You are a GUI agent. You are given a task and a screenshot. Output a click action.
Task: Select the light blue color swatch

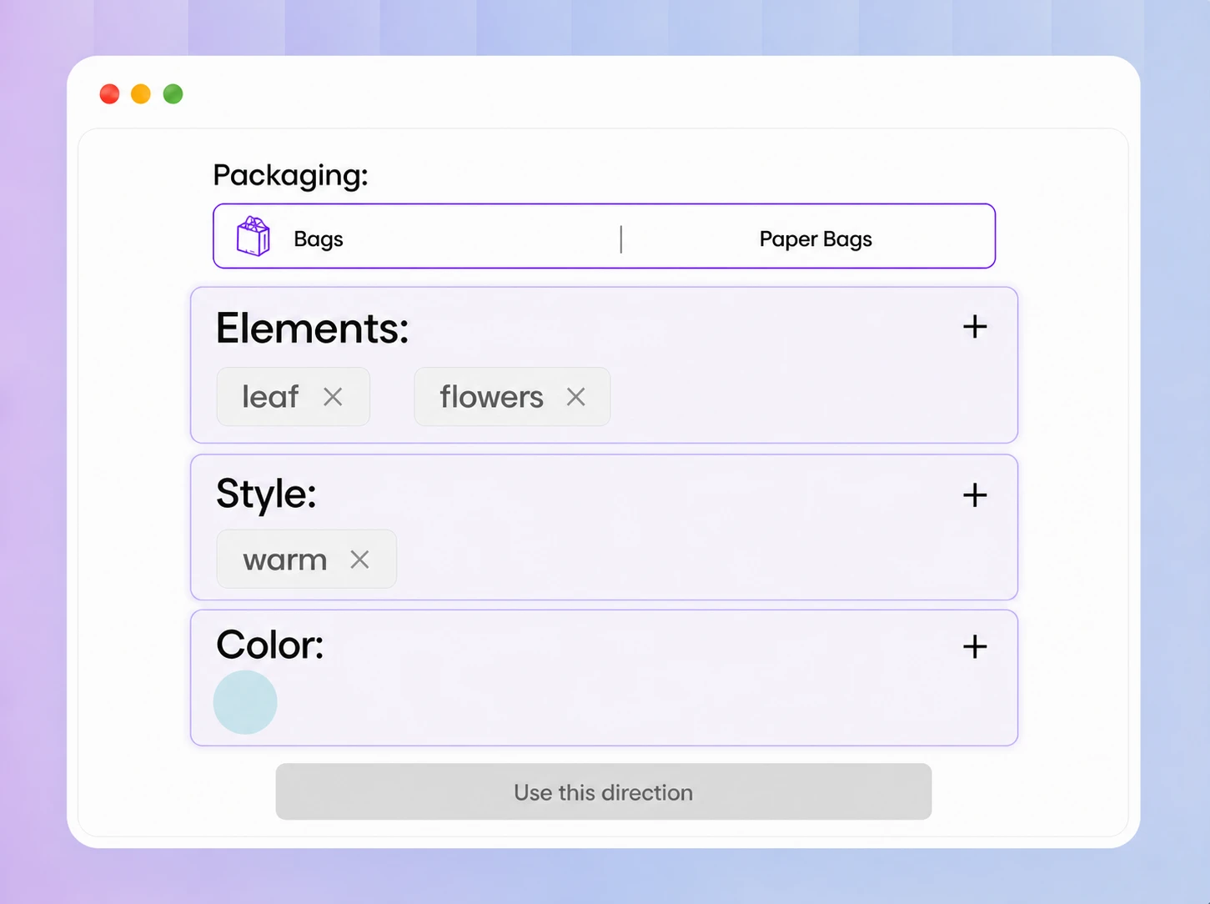pos(245,702)
